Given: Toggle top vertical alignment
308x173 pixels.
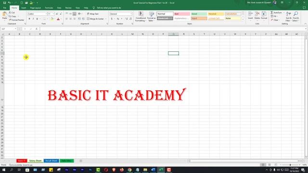Looking at the screenshot, I should click(x=66, y=14).
